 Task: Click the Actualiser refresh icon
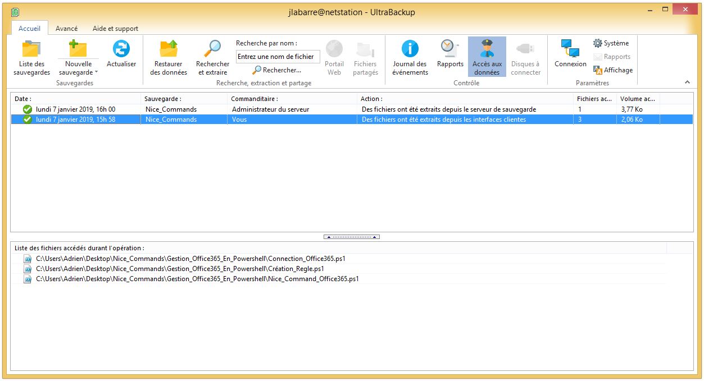[121, 50]
